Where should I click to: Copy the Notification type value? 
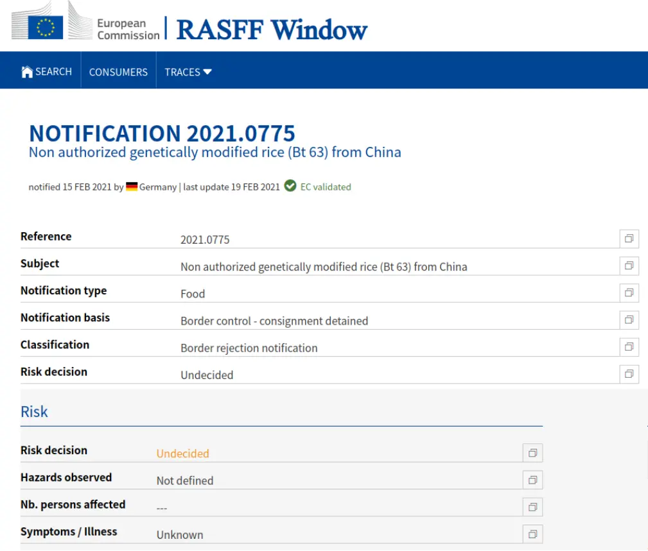(x=629, y=292)
